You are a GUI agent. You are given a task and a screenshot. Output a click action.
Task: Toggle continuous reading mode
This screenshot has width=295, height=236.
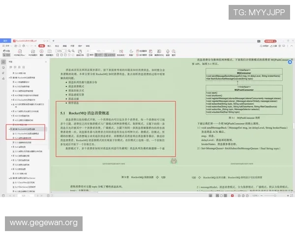click(x=110, y=55)
